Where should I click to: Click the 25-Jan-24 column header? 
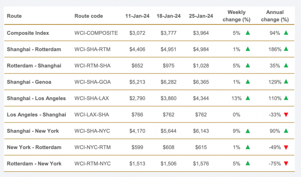[201, 16]
